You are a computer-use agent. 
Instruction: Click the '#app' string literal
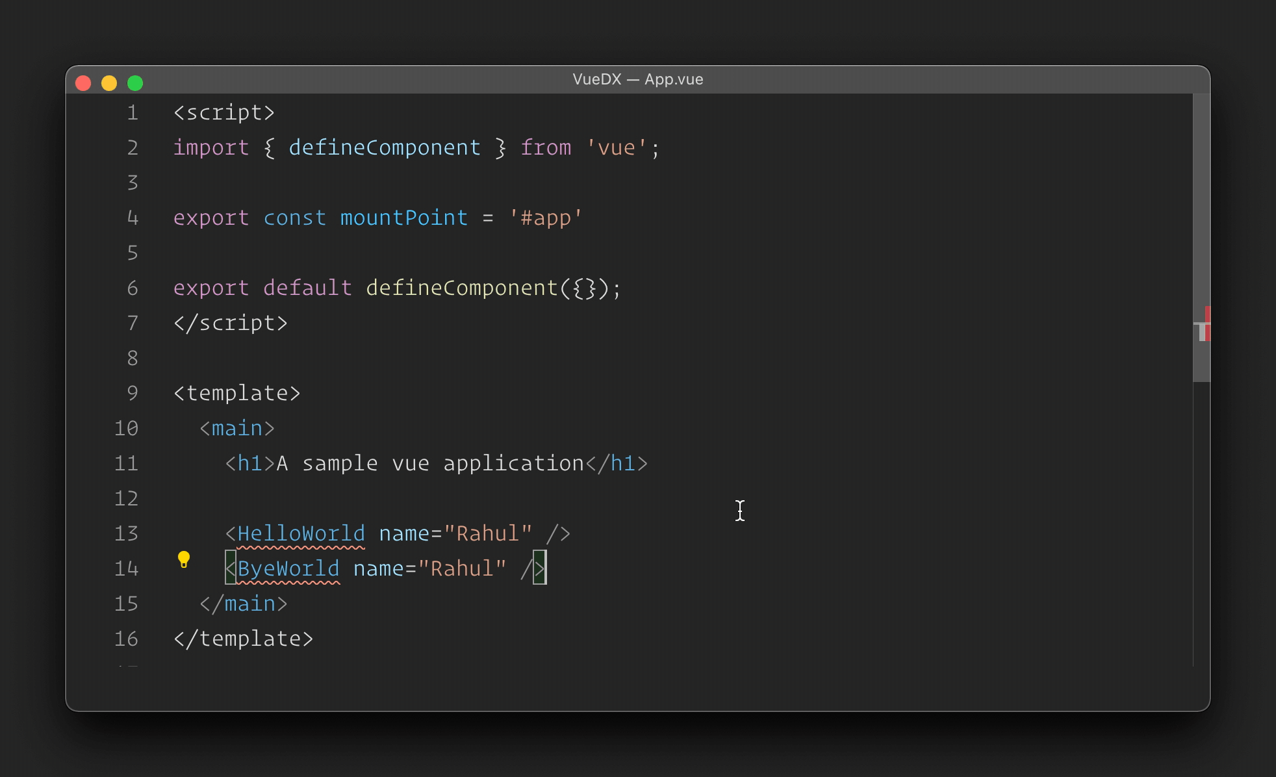546,218
